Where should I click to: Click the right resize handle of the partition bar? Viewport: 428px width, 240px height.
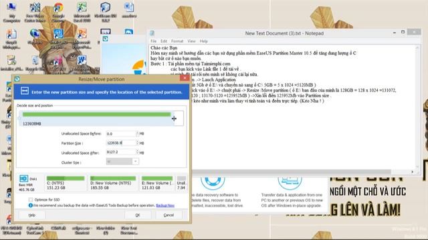(174, 119)
